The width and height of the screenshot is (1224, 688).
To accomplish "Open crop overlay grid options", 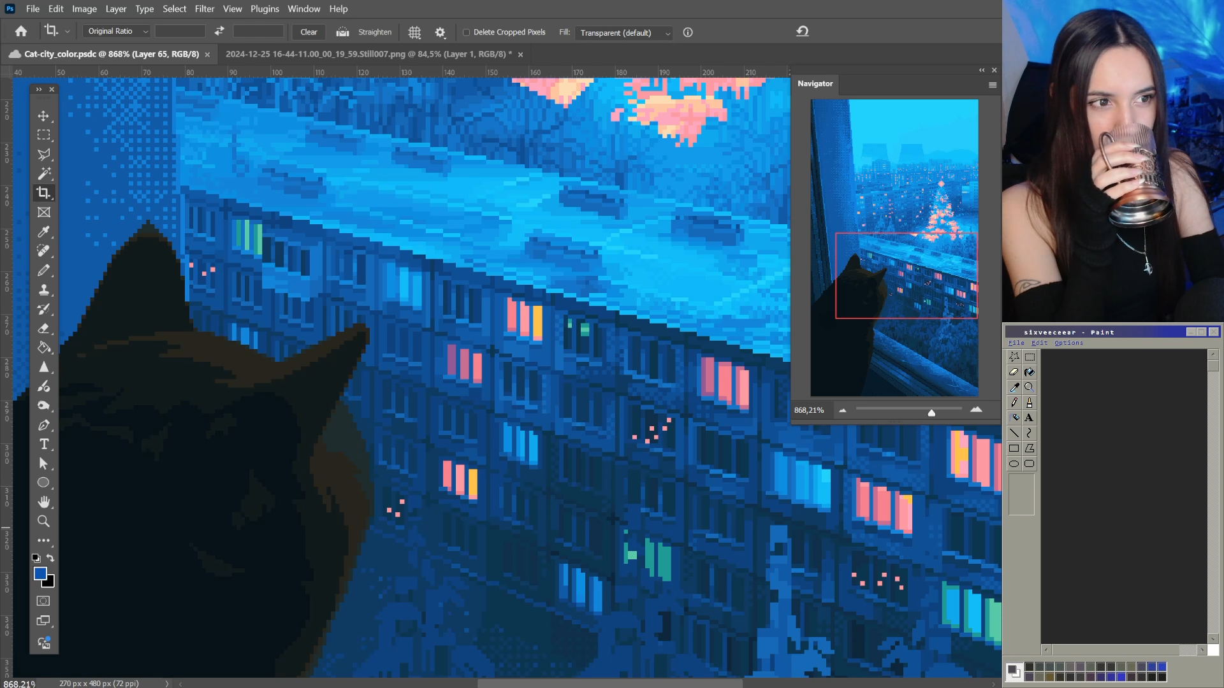I will coord(414,32).
